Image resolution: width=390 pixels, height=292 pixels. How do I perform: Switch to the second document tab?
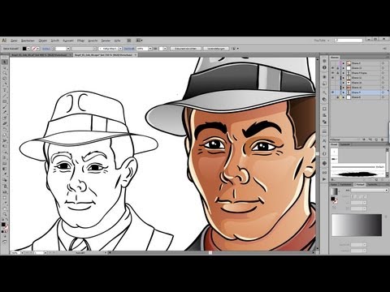[106, 55]
